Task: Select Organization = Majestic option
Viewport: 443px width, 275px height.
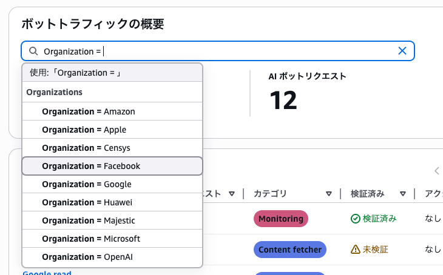Action: point(112,220)
